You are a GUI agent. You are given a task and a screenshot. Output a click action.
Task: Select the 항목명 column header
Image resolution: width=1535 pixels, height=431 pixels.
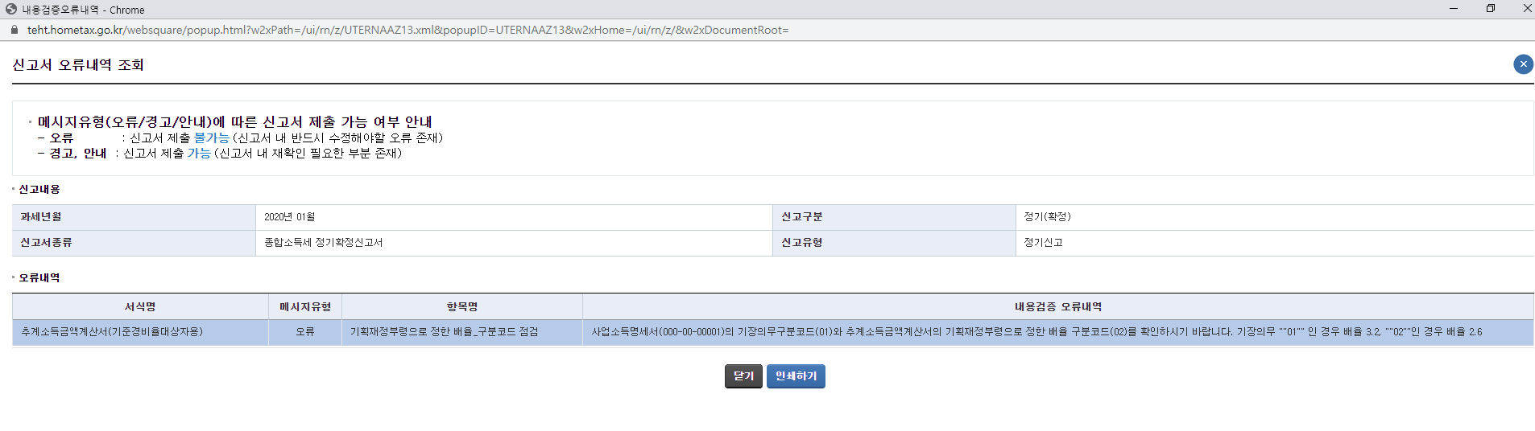coord(462,307)
